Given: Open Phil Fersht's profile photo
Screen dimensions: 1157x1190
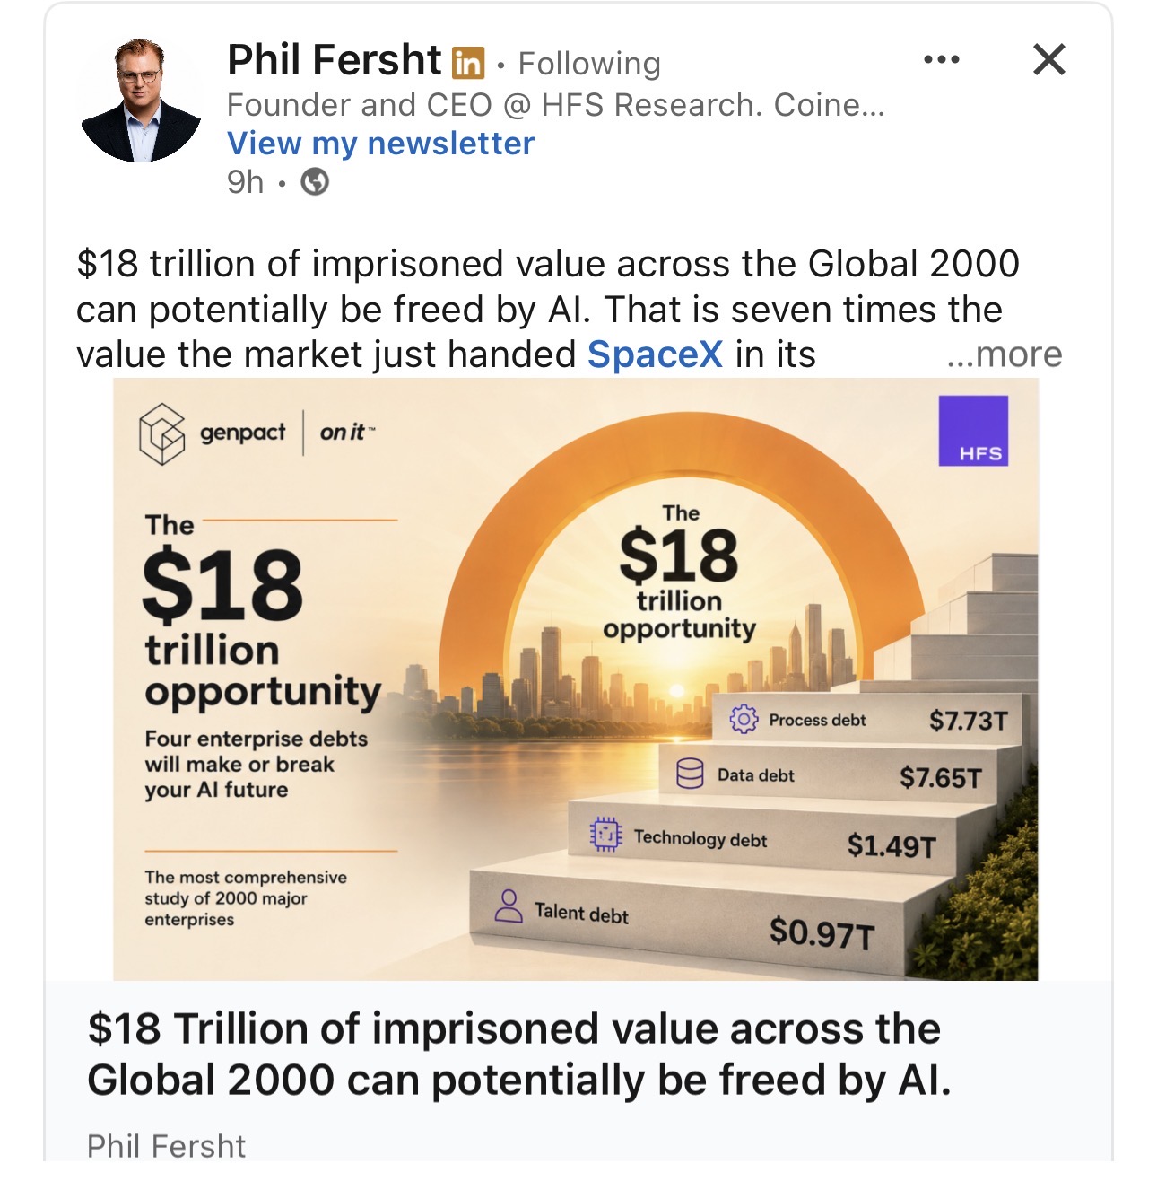Looking at the screenshot, I should 141,101.
